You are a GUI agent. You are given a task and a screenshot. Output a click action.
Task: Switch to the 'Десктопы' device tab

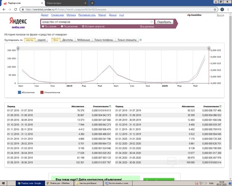click(x=68, y=40)
